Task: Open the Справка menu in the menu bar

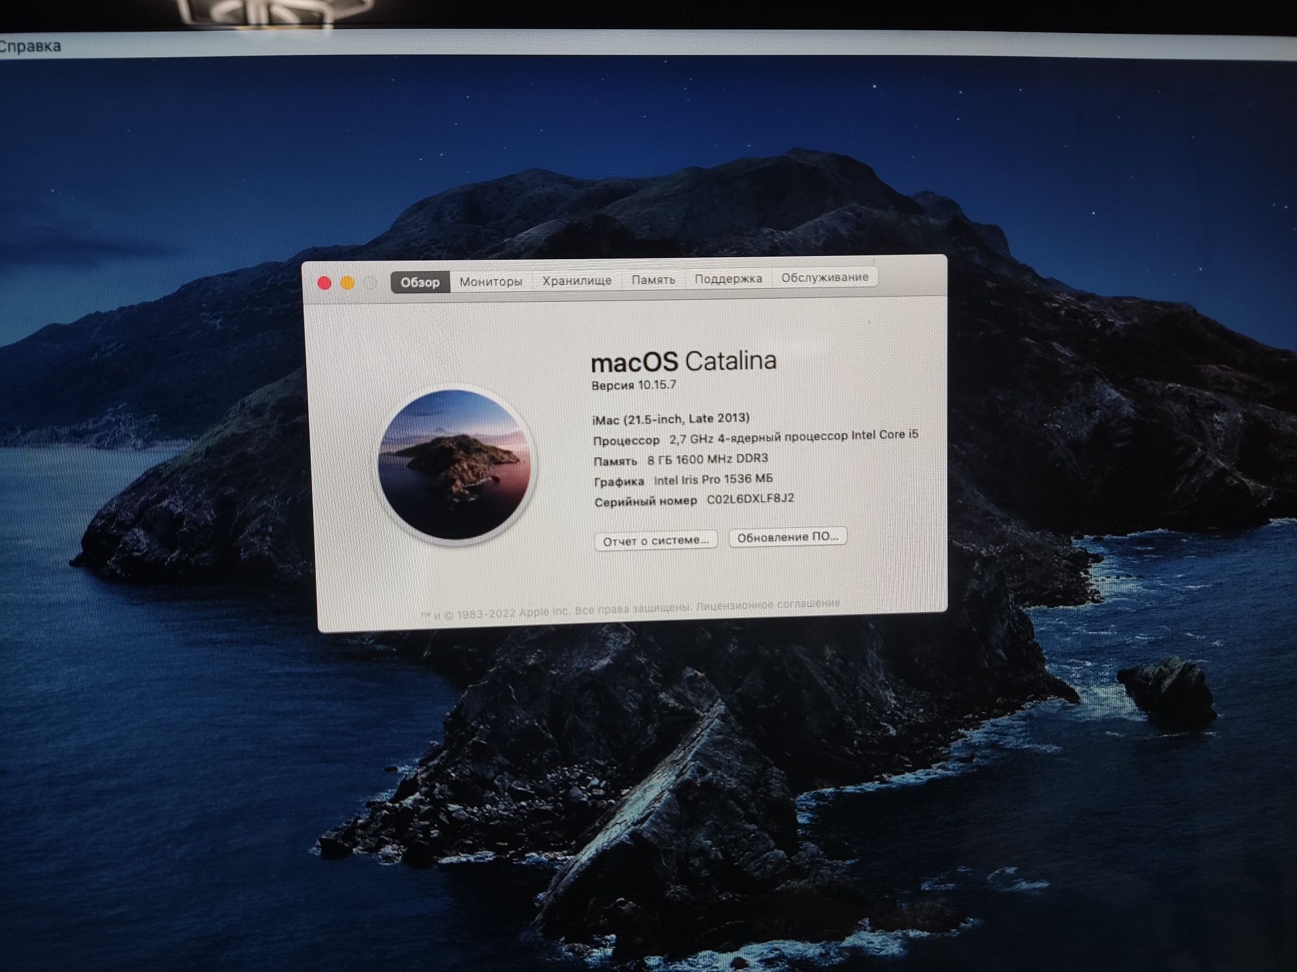Action: click(x=30, y=46)
